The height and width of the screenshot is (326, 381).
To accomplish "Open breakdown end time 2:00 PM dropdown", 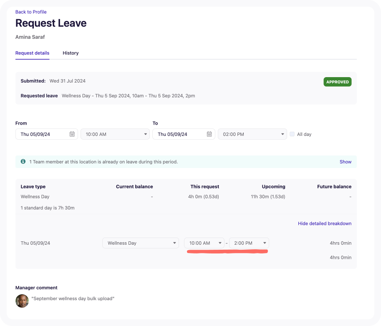I will (249, 243).
